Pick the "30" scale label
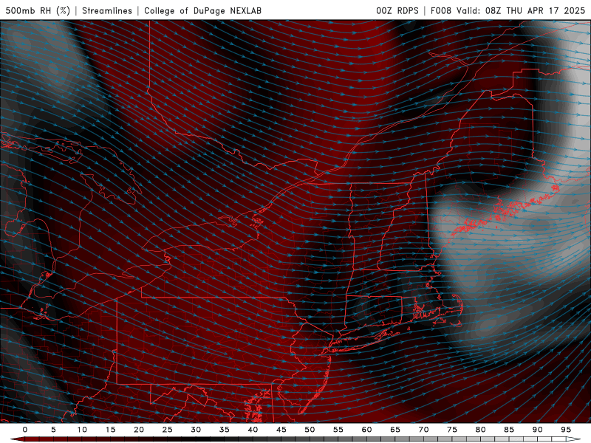Viewport: 591px width, 443px height. point(196,430)
